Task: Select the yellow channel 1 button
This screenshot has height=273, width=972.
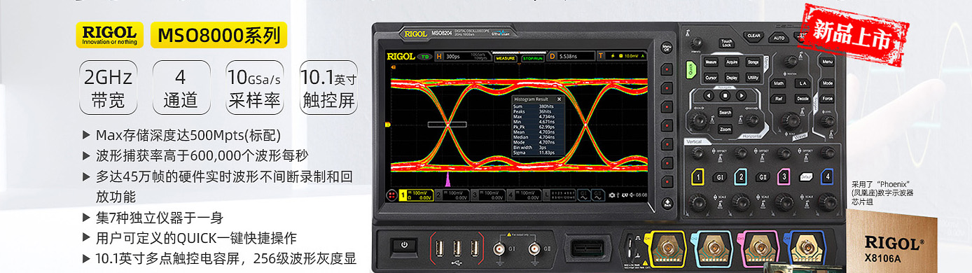Action: coord(698,177)
